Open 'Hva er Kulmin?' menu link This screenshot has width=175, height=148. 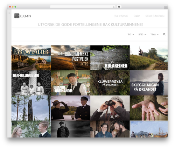[x=121, y=16]
